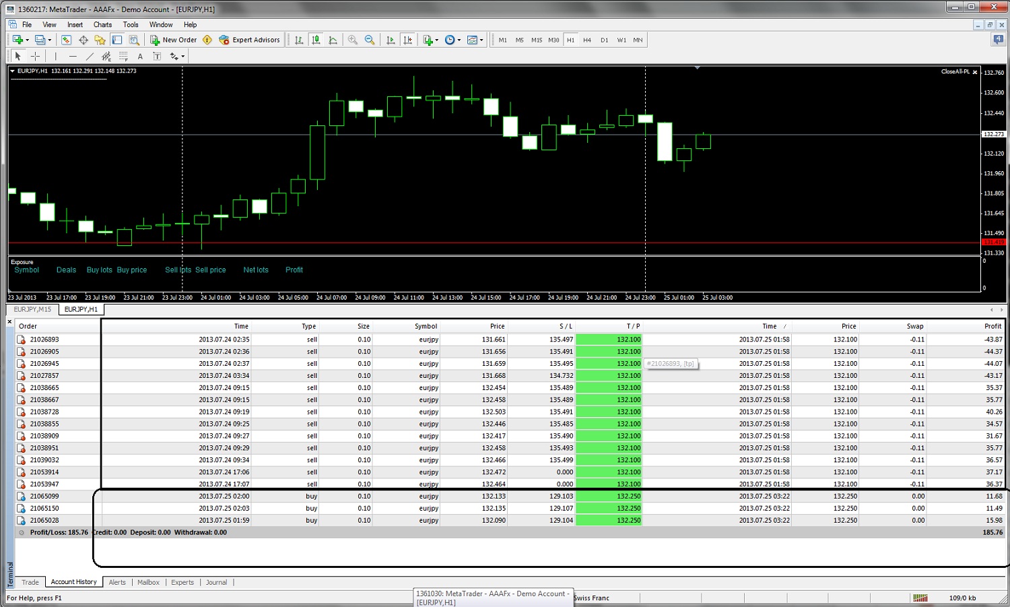Select order 21026893 row
The height and width of the screenshot is (607, 1010).
click(x=510, y=340)
